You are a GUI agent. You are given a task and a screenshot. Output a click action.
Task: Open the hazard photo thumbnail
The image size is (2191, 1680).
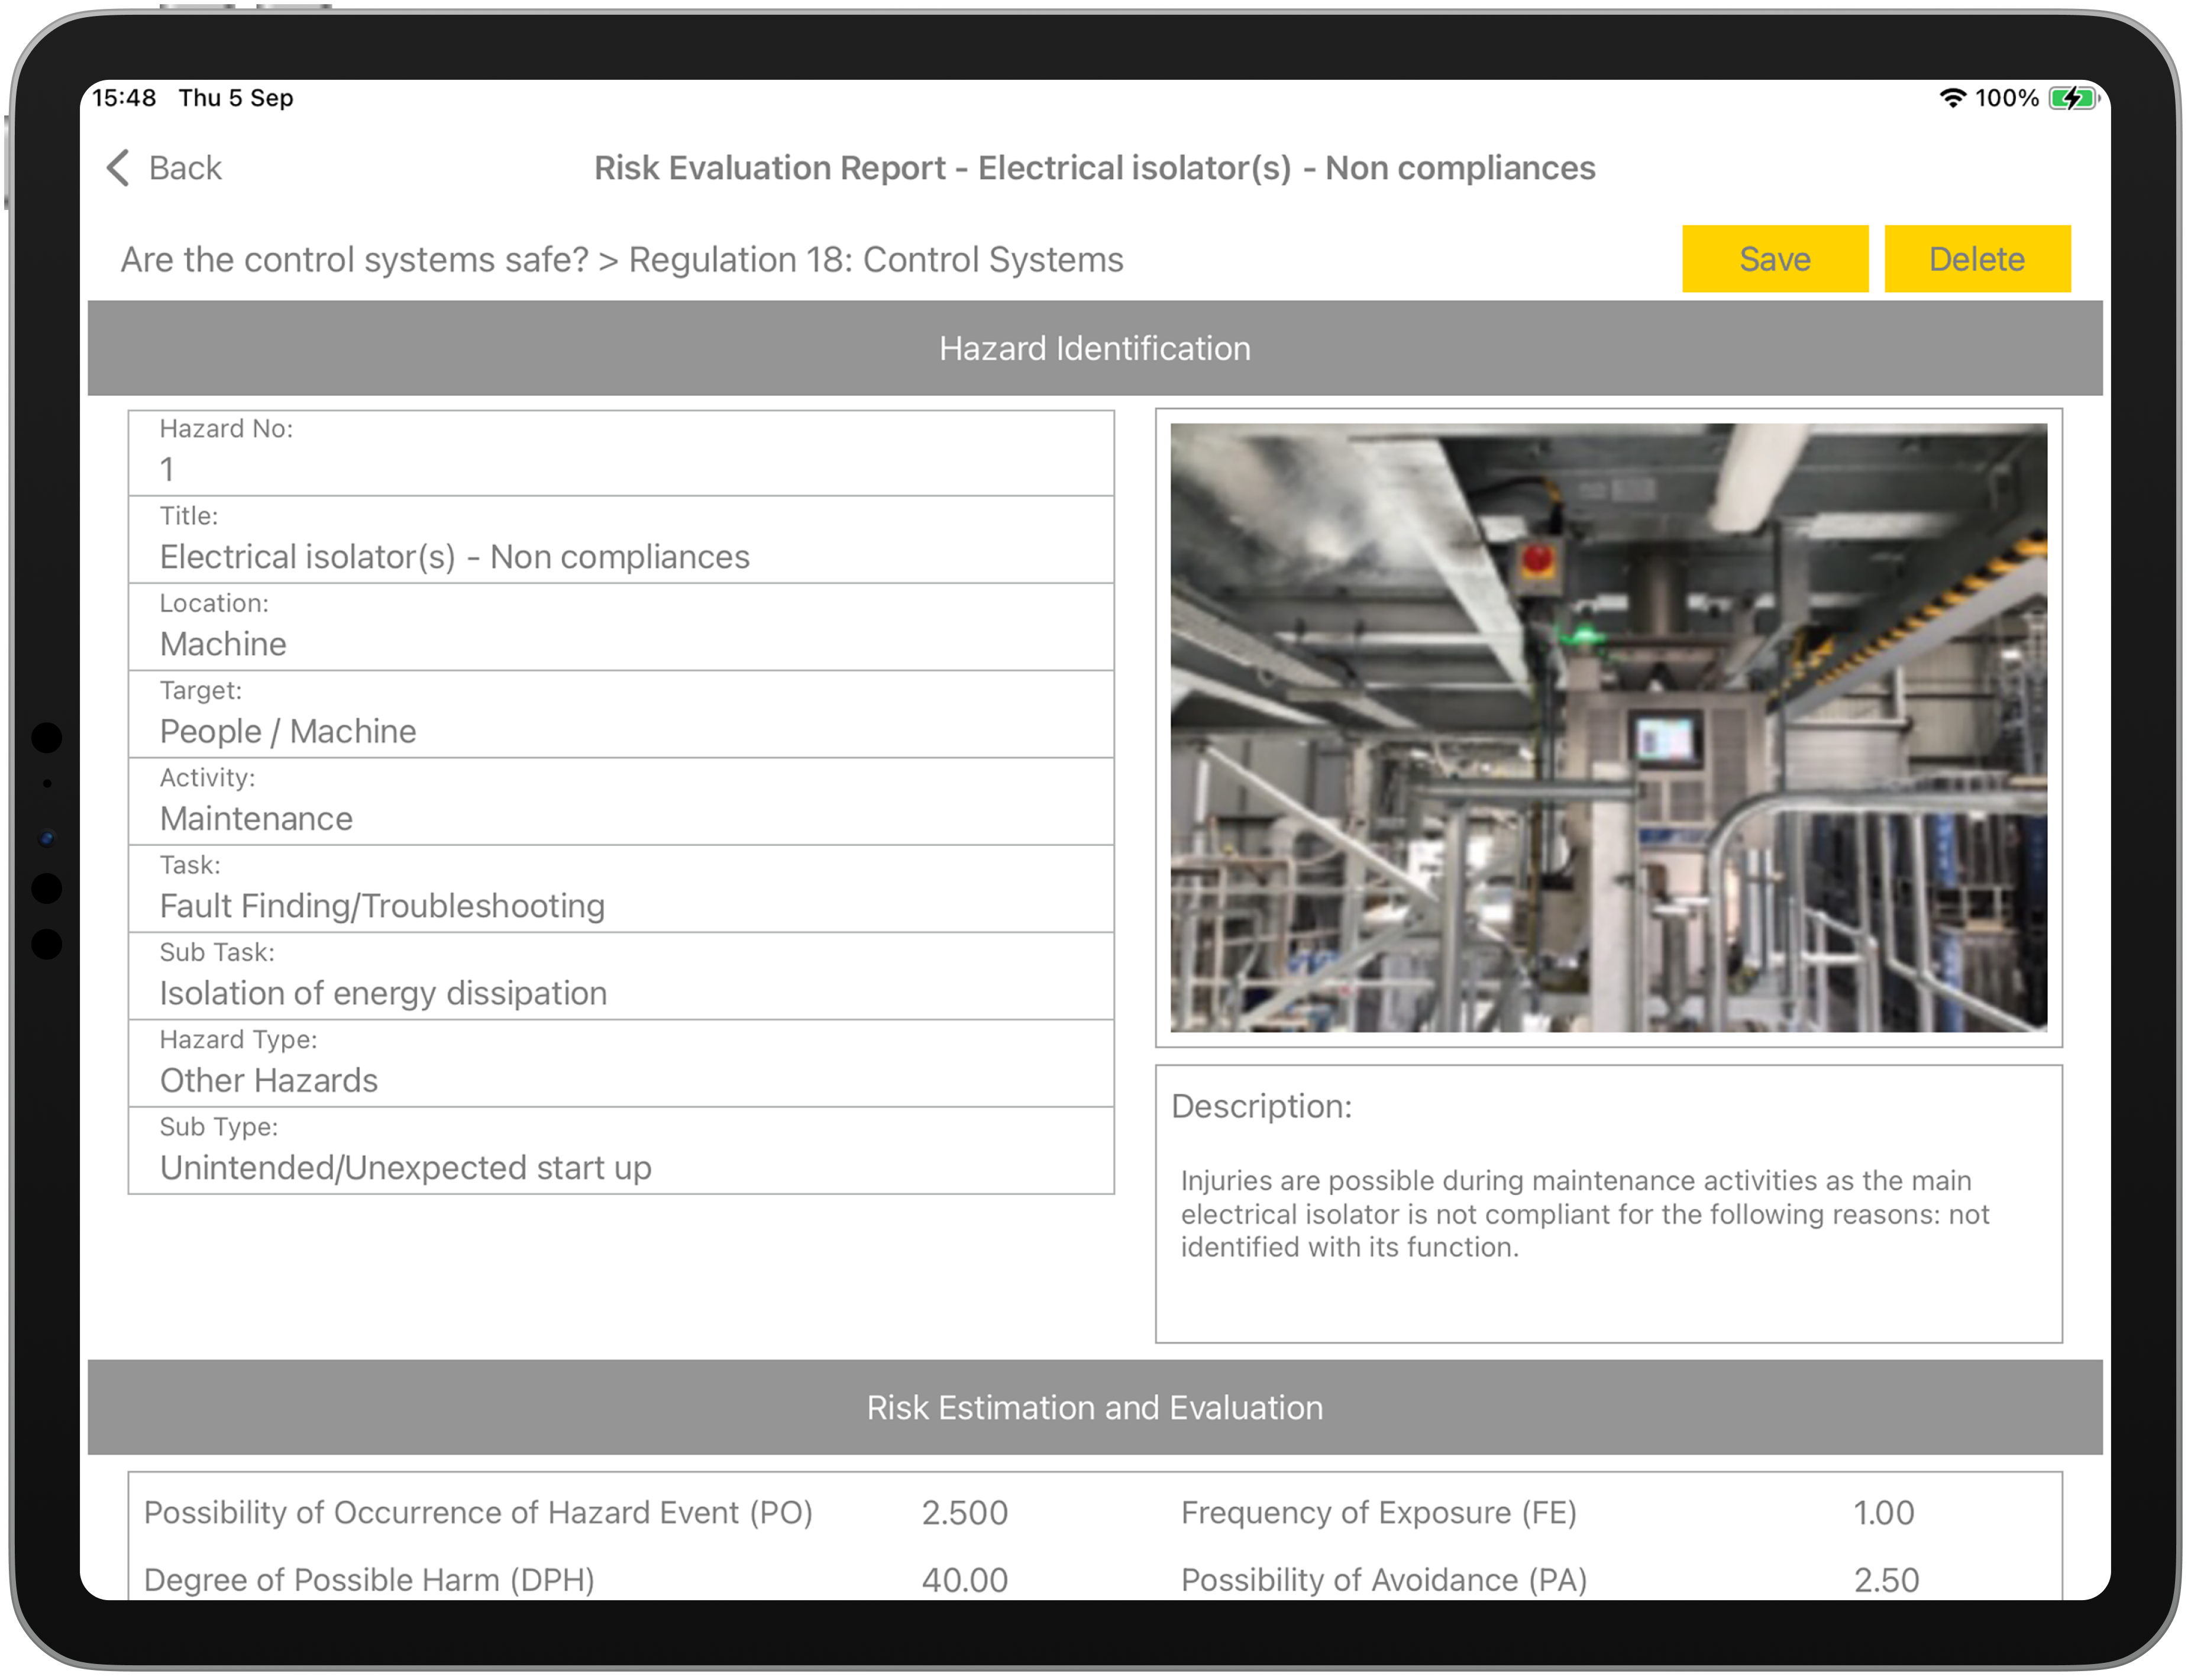1608,727
